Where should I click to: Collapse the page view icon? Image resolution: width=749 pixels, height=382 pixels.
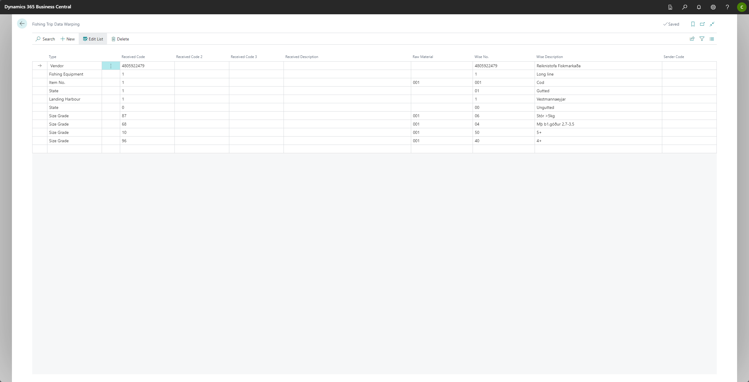click(x=712, y=24)
